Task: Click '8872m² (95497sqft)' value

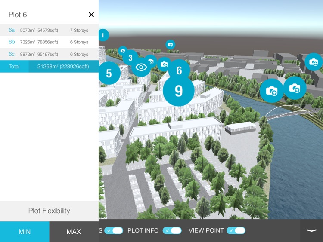Action: [39, 54]
